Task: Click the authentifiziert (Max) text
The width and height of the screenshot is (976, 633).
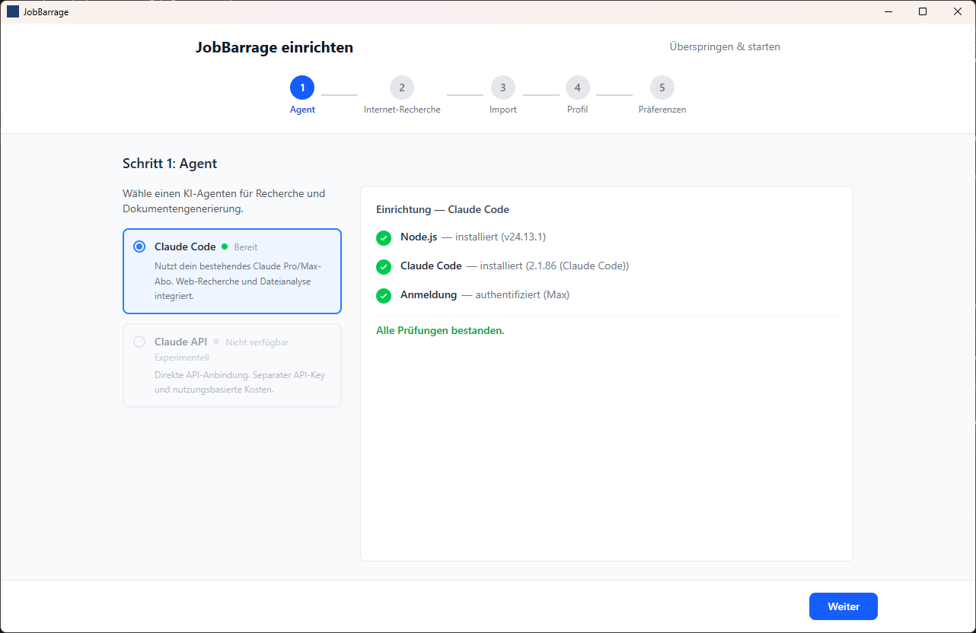Action: coord(522,294)
